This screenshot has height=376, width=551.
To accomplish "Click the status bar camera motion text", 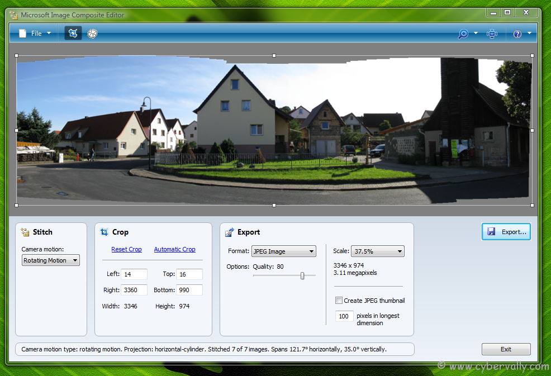I will (x=204, y=349).
